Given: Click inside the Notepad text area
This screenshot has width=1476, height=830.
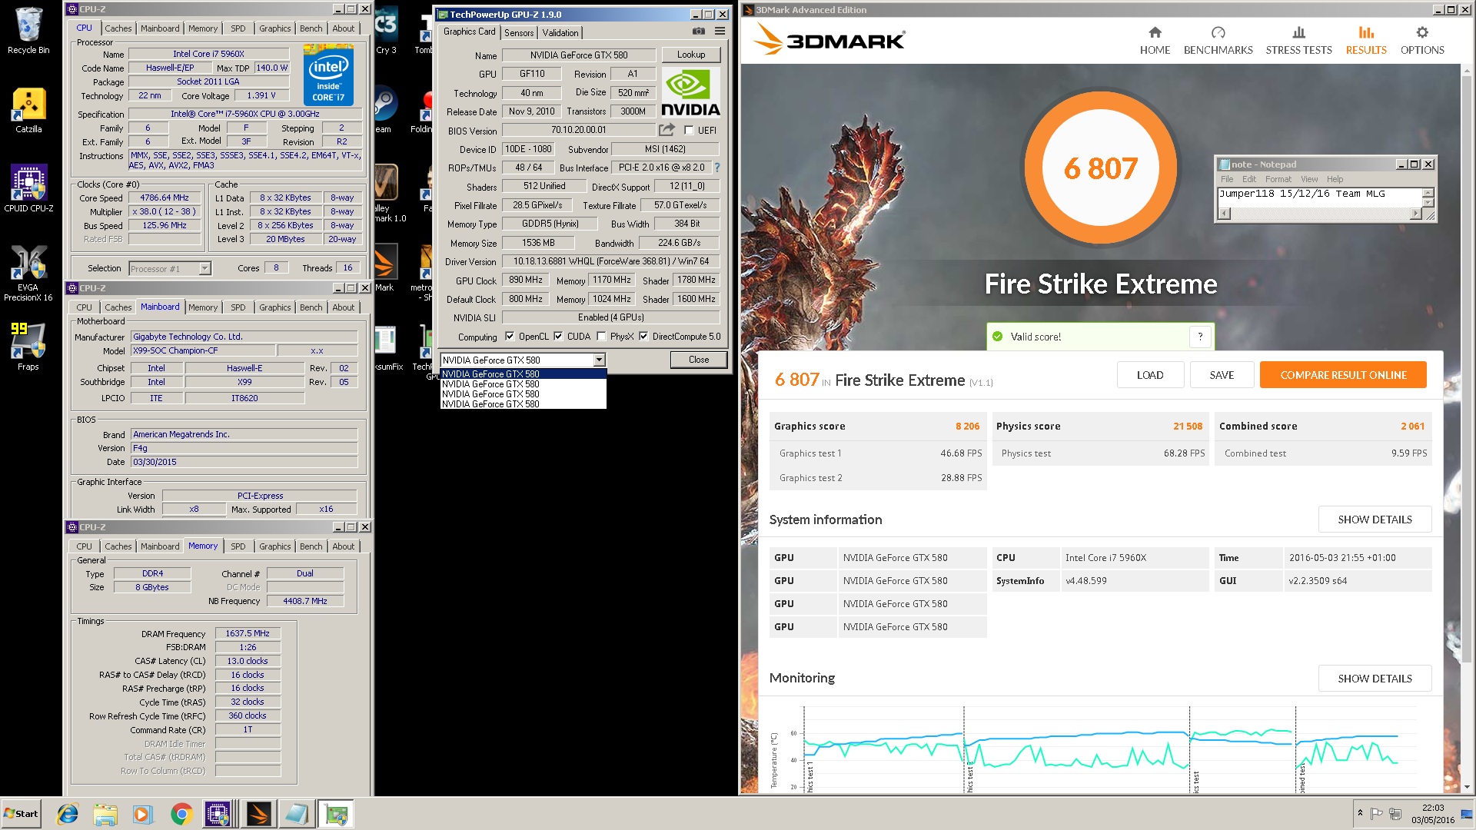Looking at the screenshot, I should click(x=1320, y=198).
